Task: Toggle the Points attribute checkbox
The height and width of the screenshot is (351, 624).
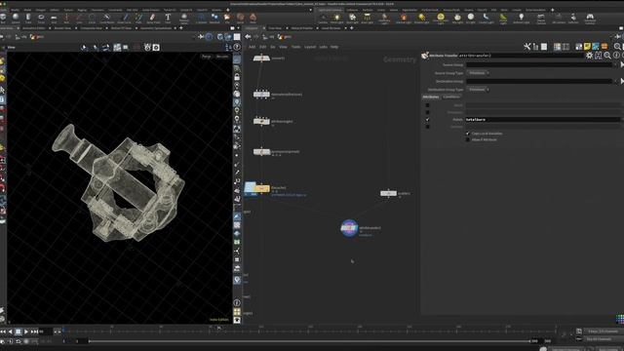Action: click(x=427, y=119)
